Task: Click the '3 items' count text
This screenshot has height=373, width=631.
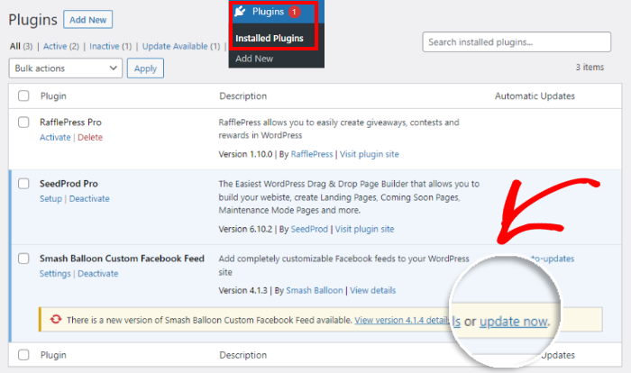Action: (590, 68)
